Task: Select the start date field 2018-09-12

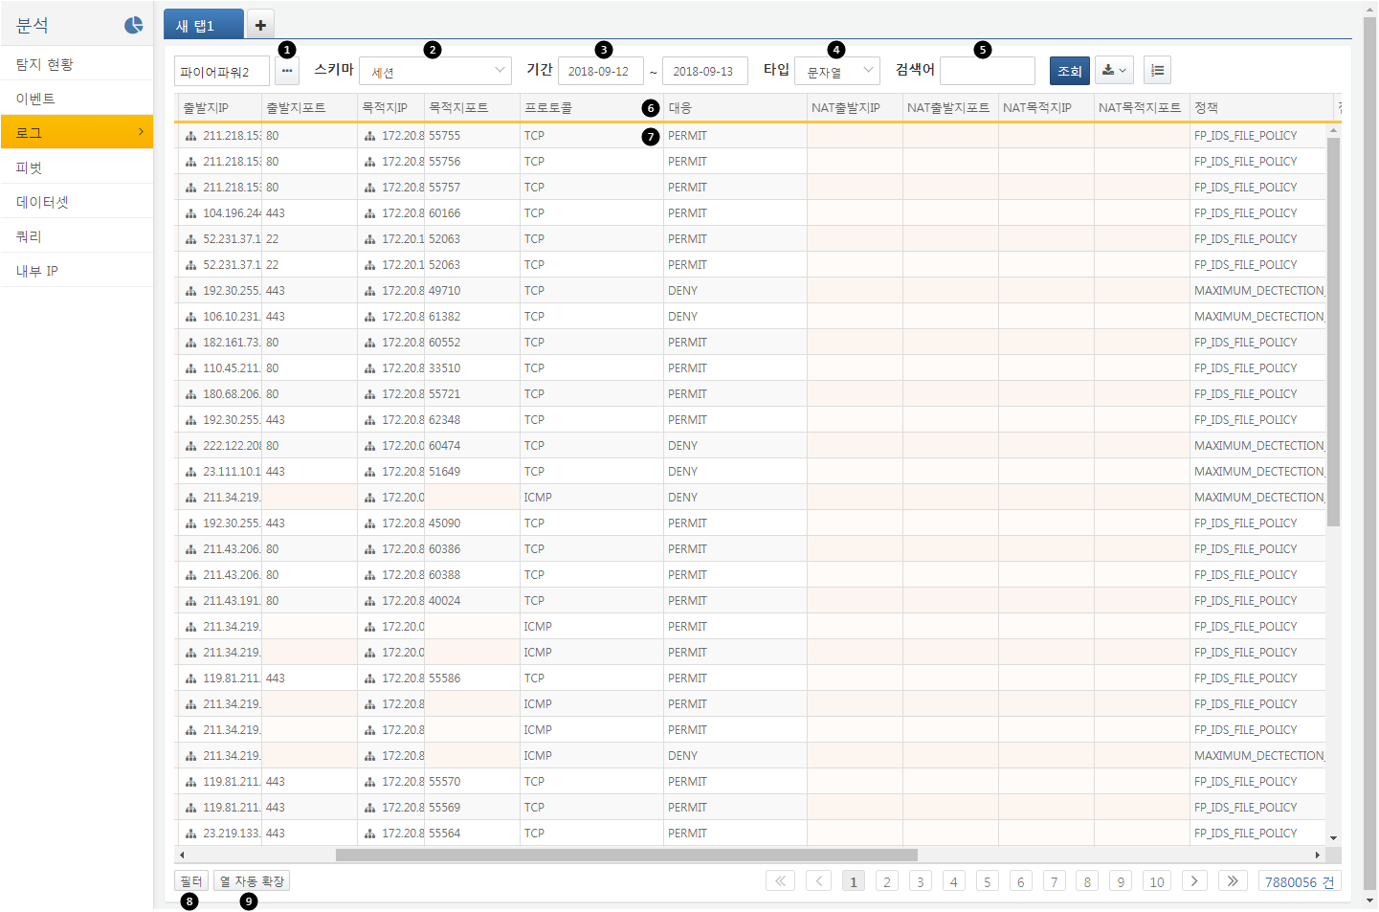Action: 600,71
